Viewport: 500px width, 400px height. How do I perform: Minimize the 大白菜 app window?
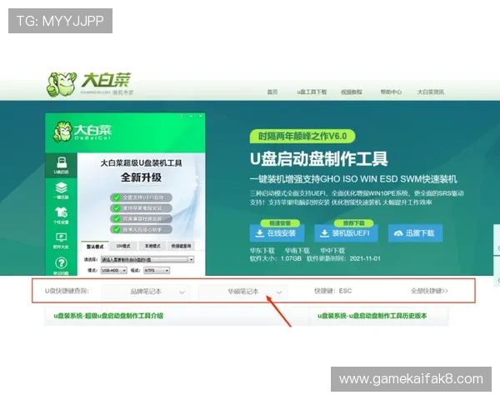(x=191, y=116)
